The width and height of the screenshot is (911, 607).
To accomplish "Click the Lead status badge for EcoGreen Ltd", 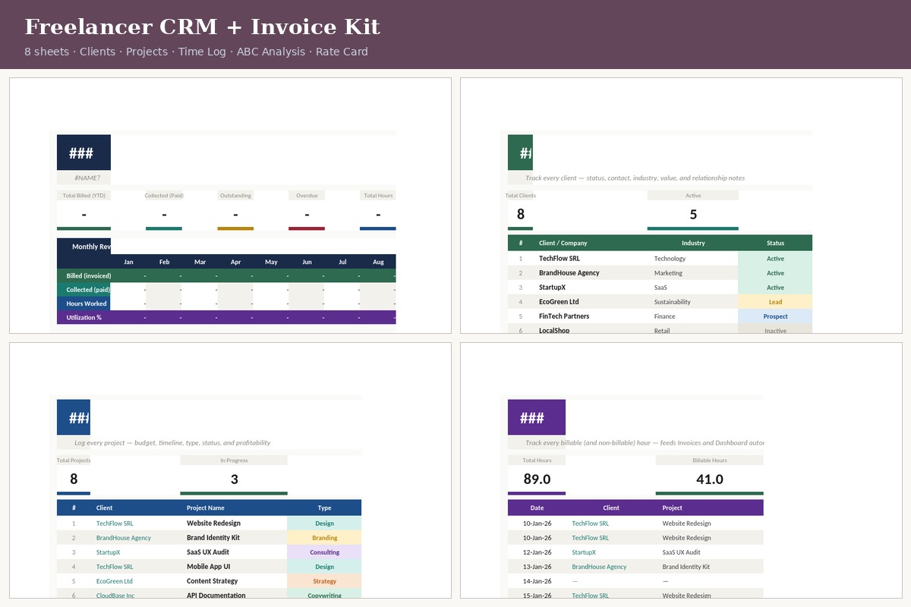I will pos(775,301).
